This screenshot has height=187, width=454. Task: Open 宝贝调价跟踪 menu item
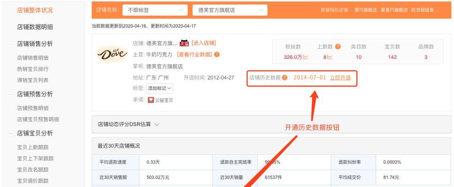33,180
